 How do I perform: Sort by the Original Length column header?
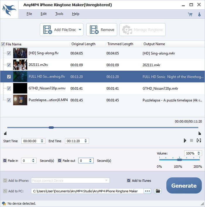point(83,44)
